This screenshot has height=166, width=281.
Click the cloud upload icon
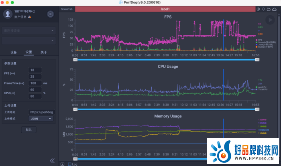point(274,9)
